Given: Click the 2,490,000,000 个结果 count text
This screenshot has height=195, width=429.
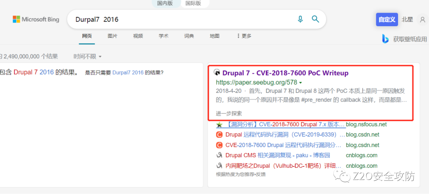Looking at the screenshot, I should pos(30,57).
